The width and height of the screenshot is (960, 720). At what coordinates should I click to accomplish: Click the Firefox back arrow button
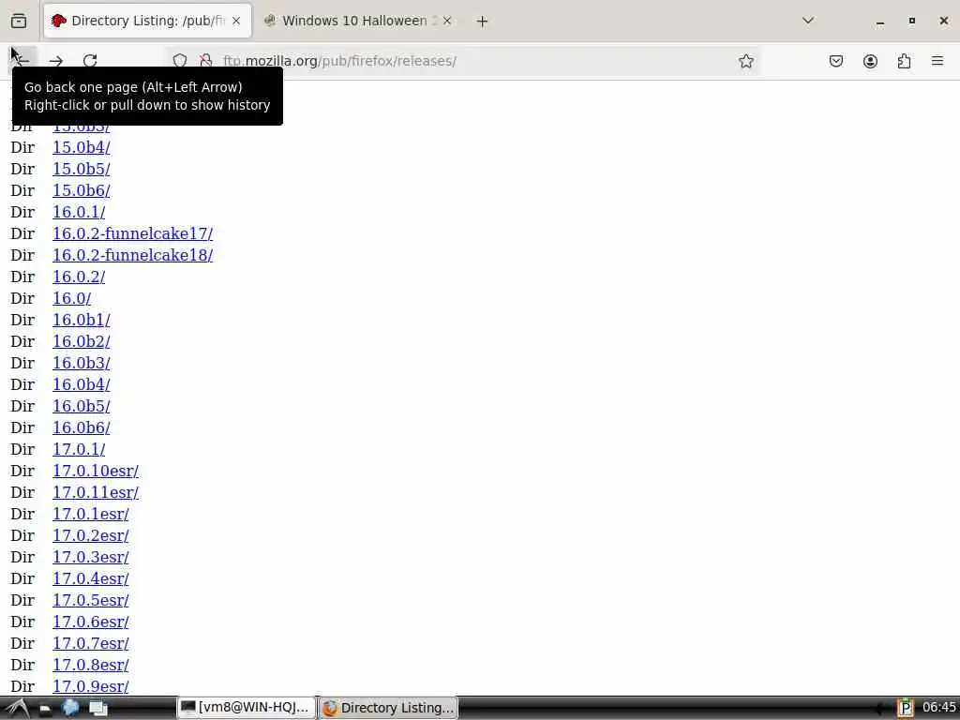coord(22,61)
